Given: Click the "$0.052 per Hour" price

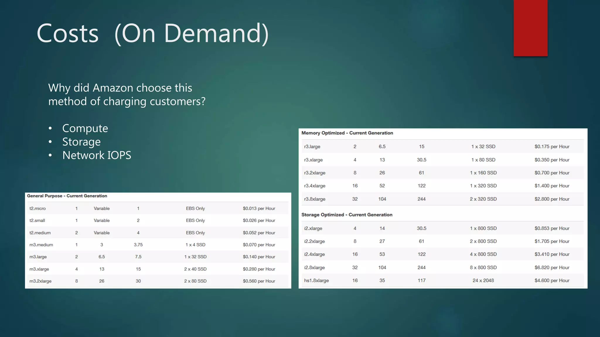Looking at the screenshot, I should point(259,233).
